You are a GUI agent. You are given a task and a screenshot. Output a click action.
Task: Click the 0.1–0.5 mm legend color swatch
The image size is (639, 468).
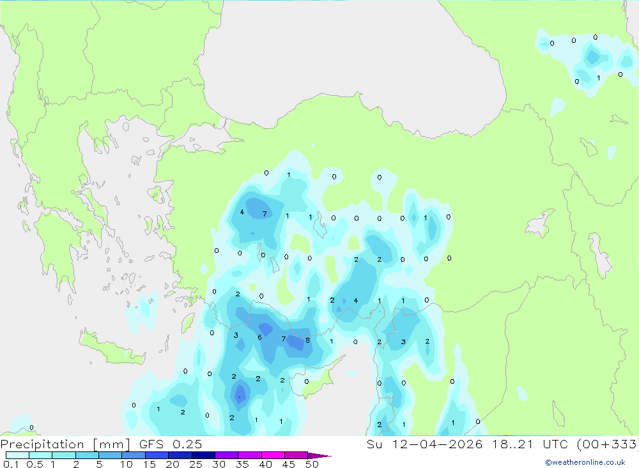tap(17, 455)
